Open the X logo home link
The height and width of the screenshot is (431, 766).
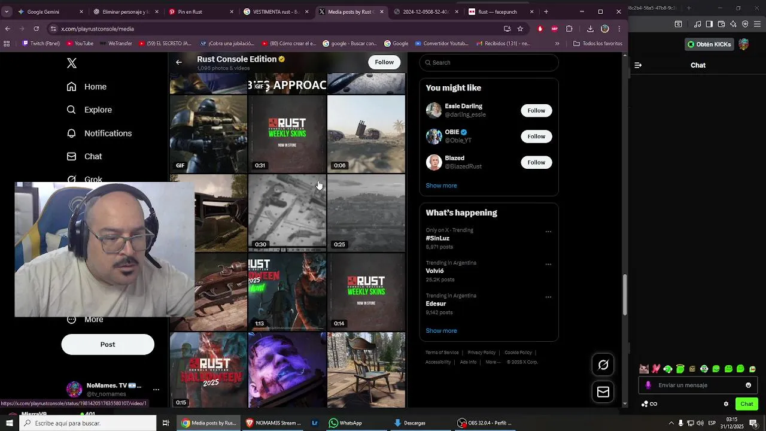click(x=72, y=63)
